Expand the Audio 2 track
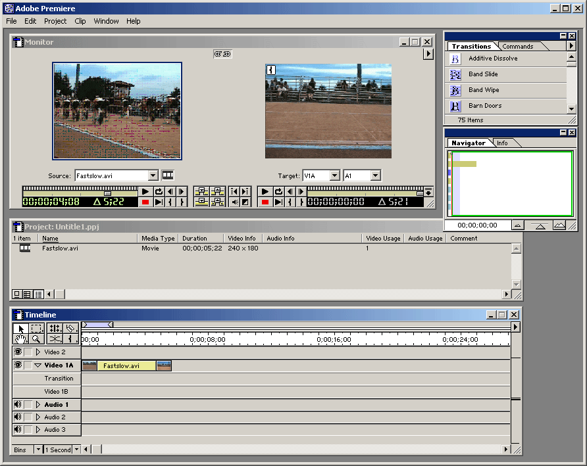This screenshot has width=587, height=466. click(x=38, y=417)
